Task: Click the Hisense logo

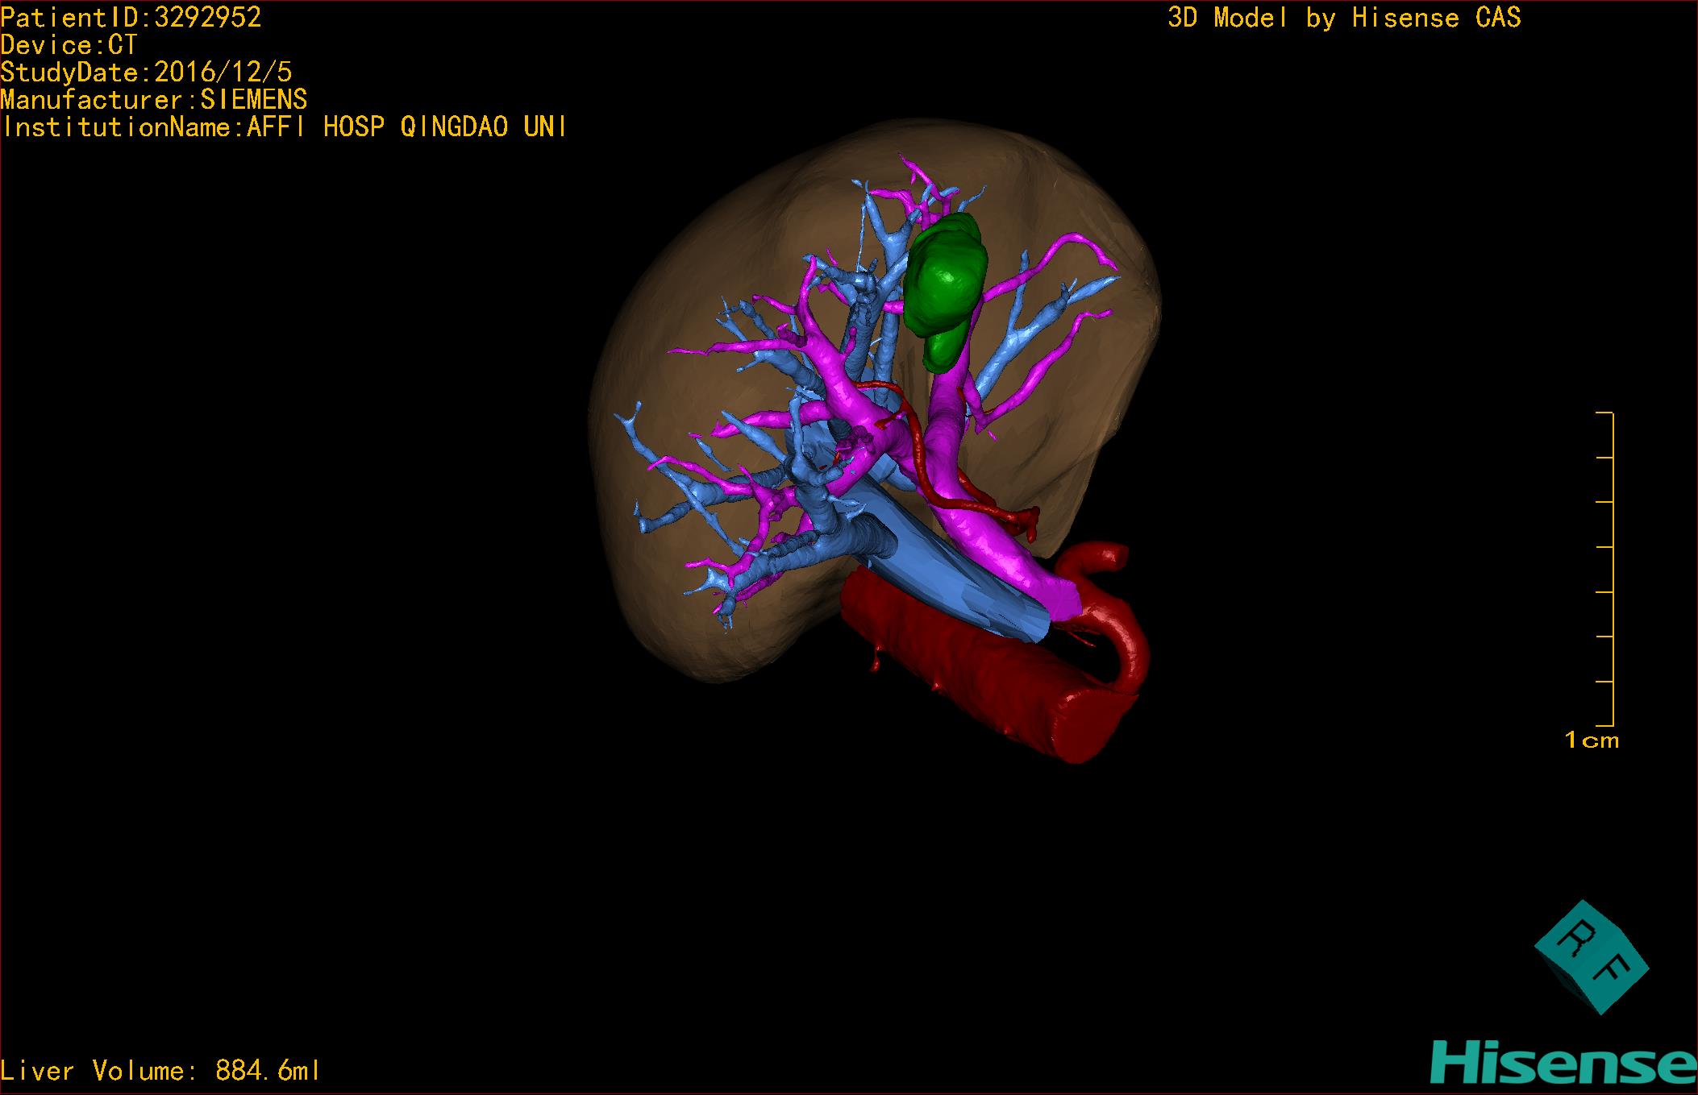Action: coord(1563,1064)
